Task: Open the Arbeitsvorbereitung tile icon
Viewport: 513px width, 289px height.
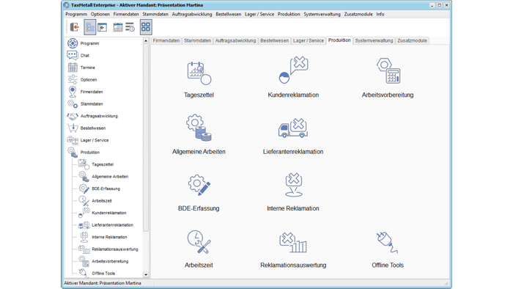Action: point(388,70)
